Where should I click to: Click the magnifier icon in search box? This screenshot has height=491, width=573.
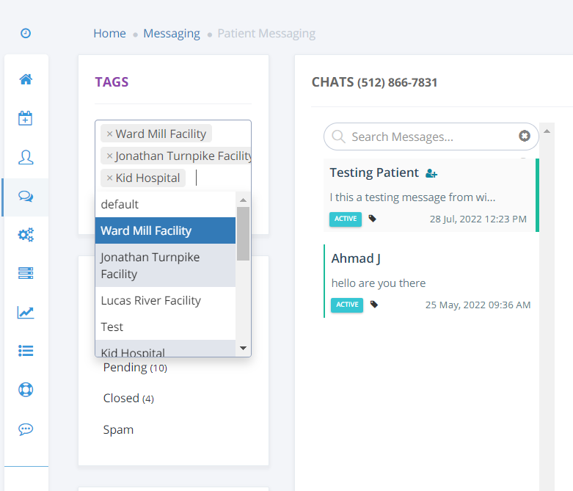tap(338, 137)
